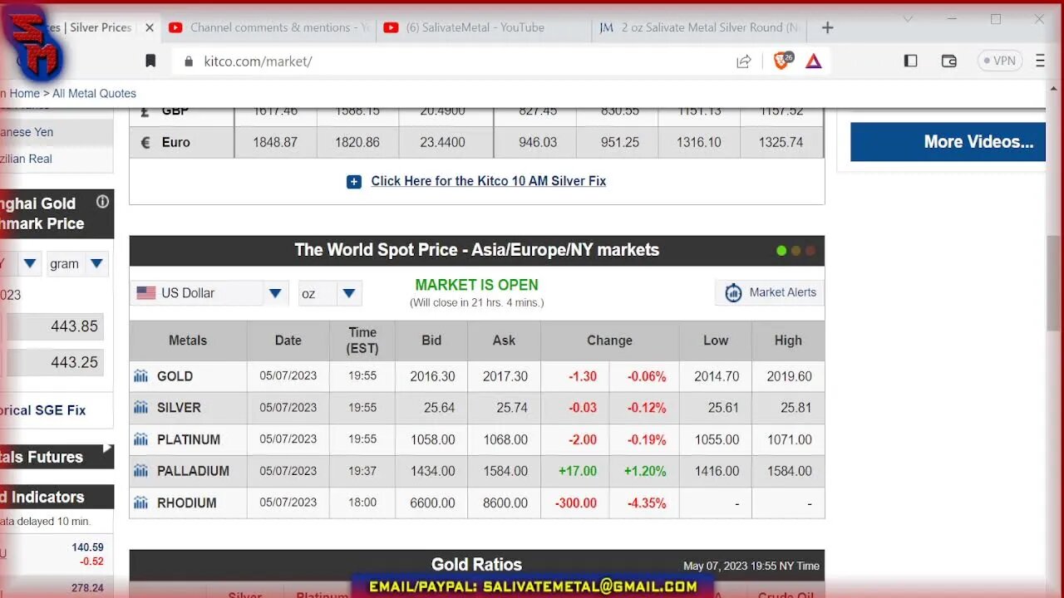This screenshot has width=1064, height=598.
Task: Open the SILVER metal row link
Action: (179, 408)
